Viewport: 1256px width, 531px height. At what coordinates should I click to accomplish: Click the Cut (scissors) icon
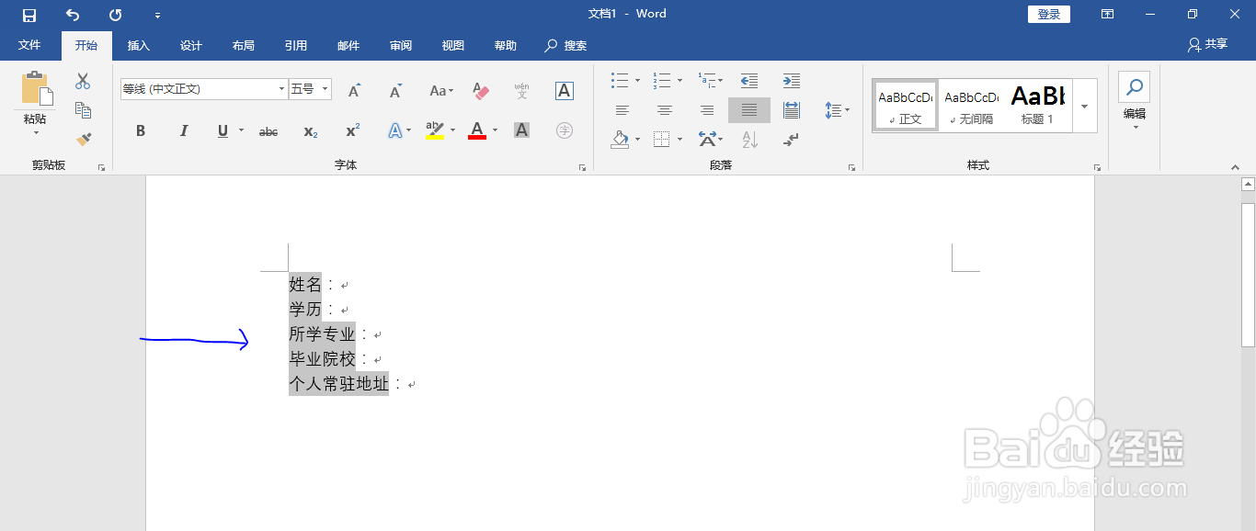coord(83,81)
